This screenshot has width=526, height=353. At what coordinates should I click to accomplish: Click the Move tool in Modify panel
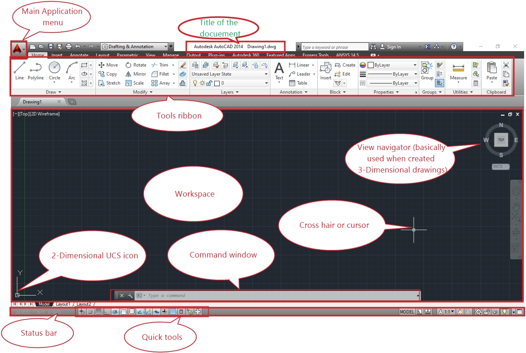(x=108, y=65)
